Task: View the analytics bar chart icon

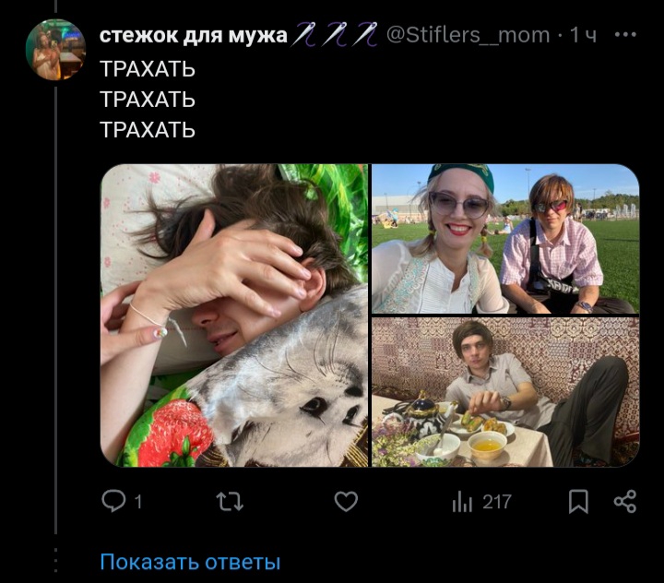Action: click(x=462, y=502)
